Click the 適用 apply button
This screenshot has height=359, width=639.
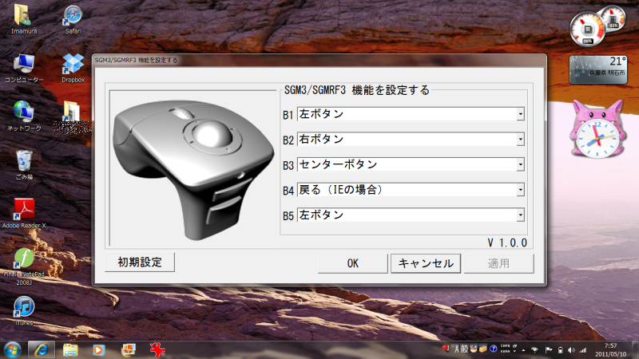498,264
